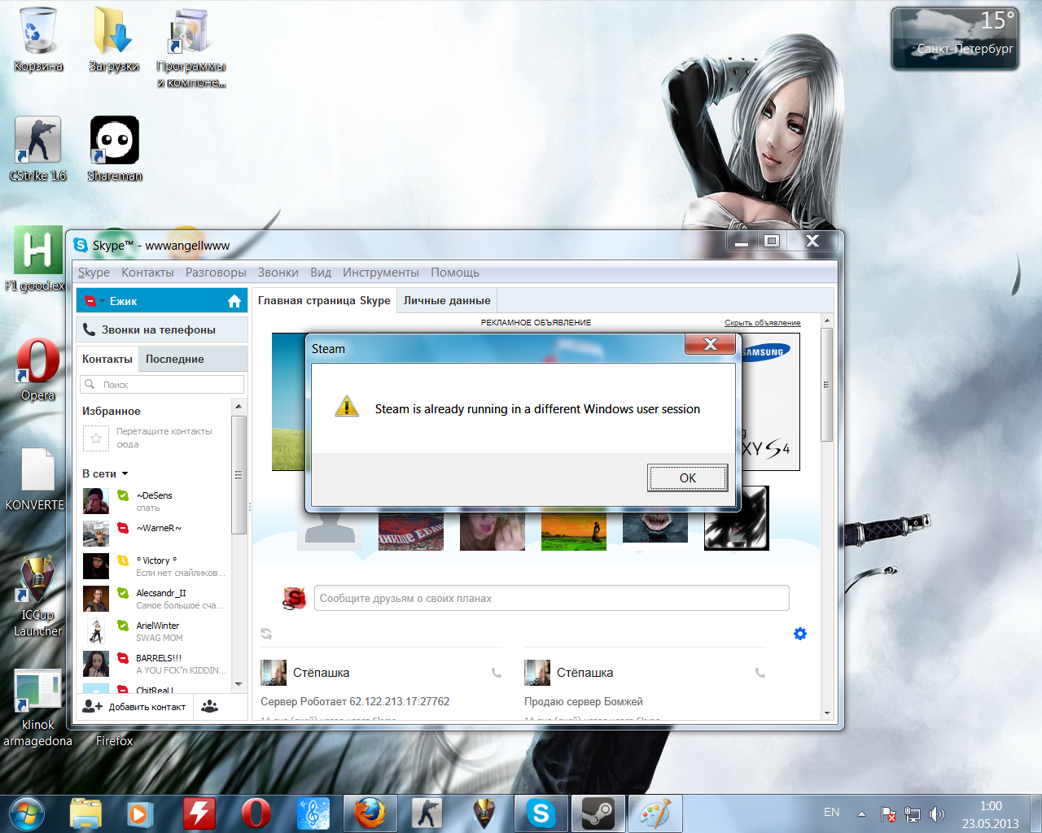The width and height of the screenshot is (1042, 833).
Task: Click the mood message input field
Action: tap(551, 598)
